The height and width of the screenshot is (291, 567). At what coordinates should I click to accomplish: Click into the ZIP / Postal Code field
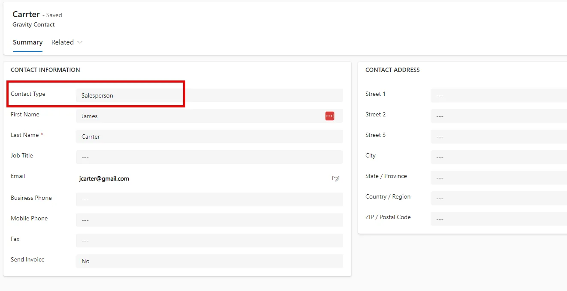coord(499,219)
